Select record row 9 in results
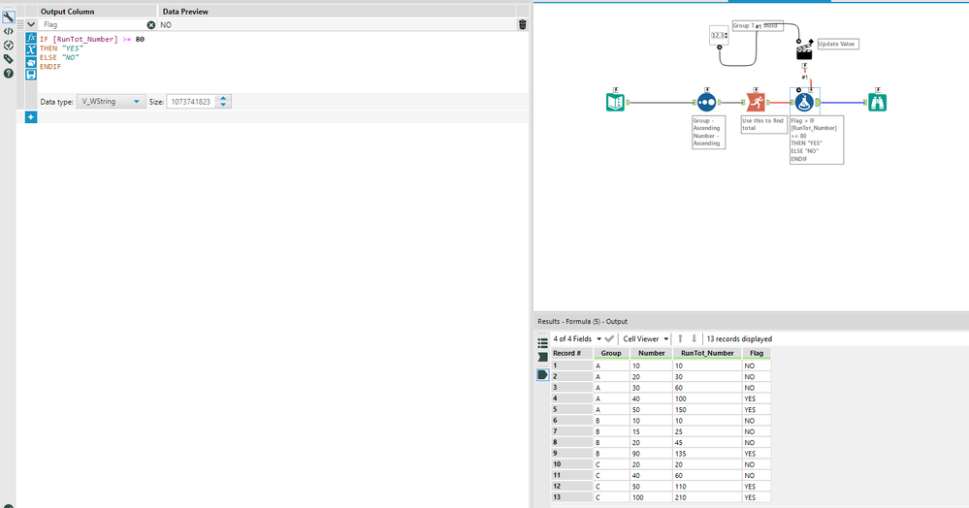The height and width of the screenshot is (508, 969). (571, 453)
